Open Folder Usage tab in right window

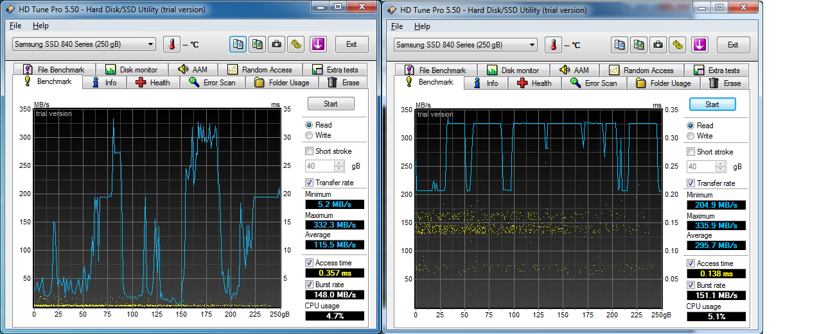click(x=664, y=83)
